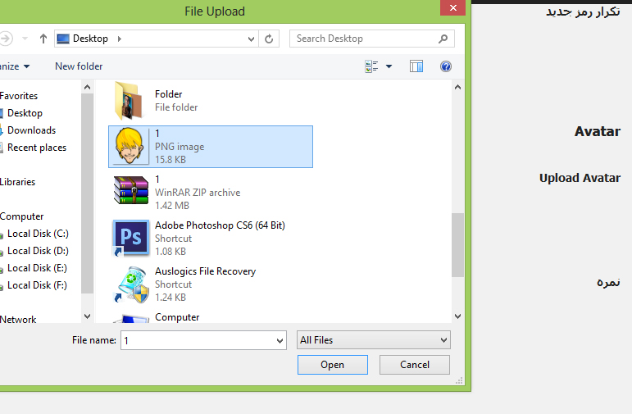Select Desktop under Favorites
The width and height of the screenshot is (632, 414).
[25, 113]
